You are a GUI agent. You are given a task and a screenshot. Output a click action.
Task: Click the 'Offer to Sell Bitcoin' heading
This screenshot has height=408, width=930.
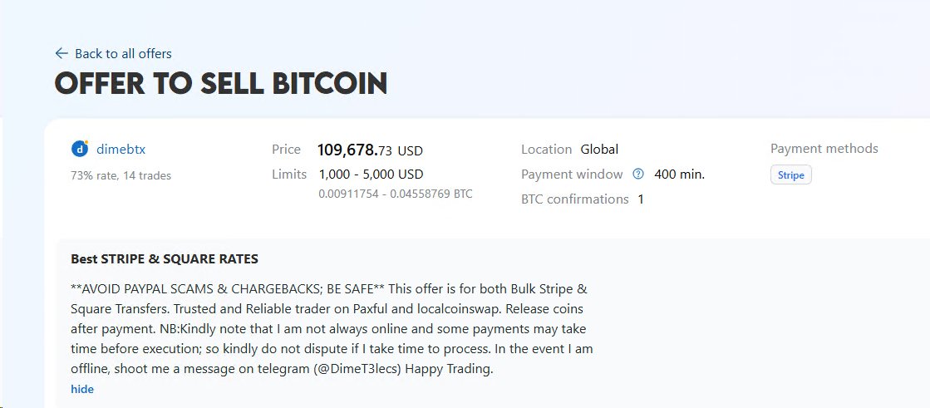[221, 84]
